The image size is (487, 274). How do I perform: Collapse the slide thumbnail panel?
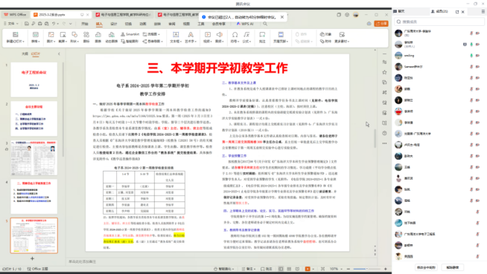pos(59,53)
